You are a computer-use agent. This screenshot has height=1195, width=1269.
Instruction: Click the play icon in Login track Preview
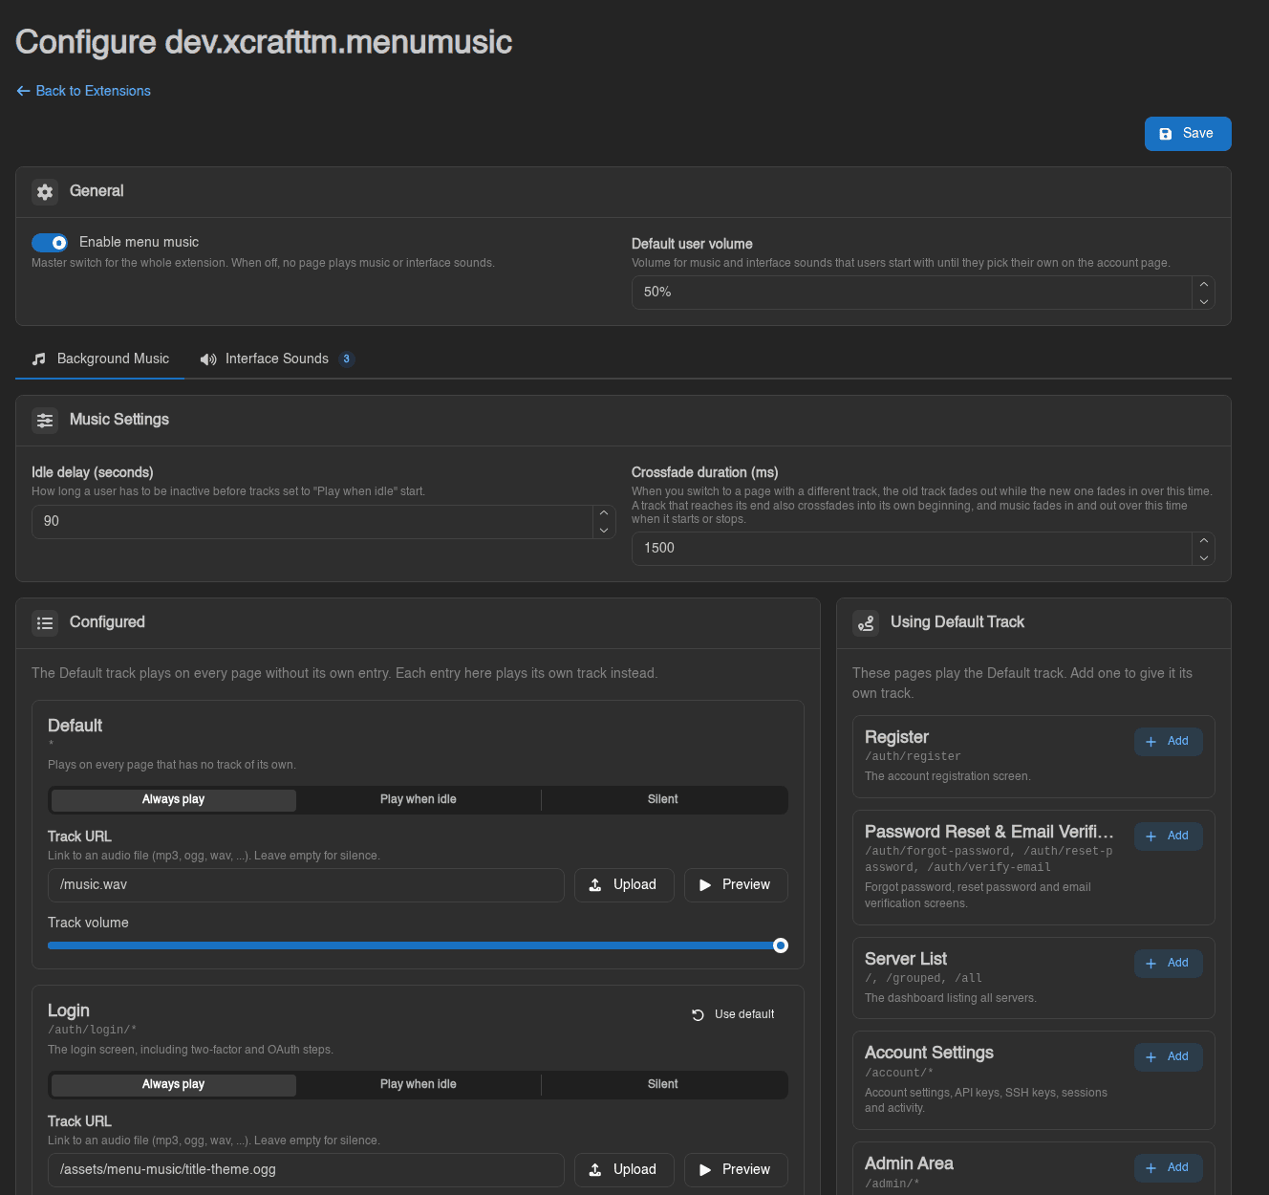coord(705,1170)
